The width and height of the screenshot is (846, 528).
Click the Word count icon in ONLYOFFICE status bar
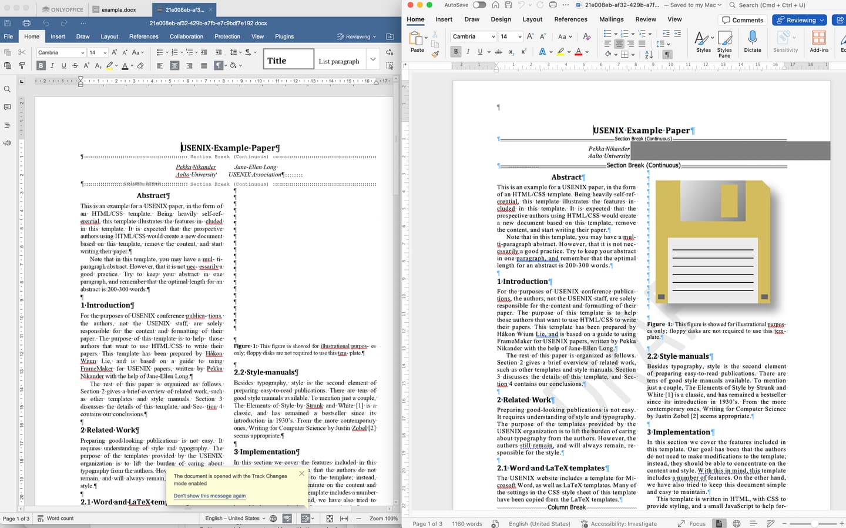41,518
